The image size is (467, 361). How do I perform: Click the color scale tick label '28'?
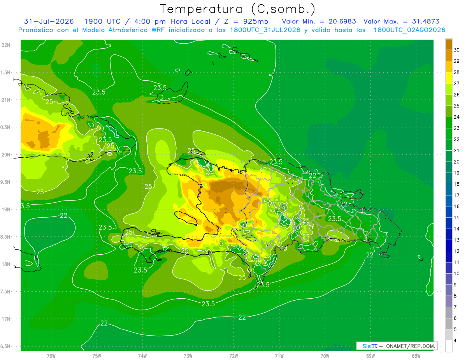click(x=457, y=72)
